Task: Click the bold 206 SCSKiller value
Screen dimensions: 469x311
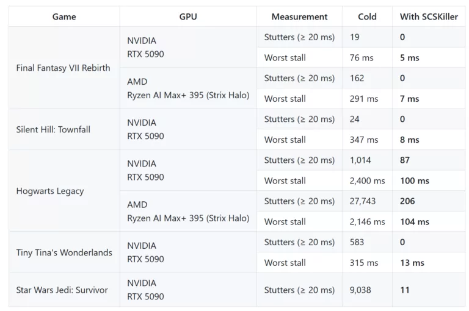Action: (407, 201)
